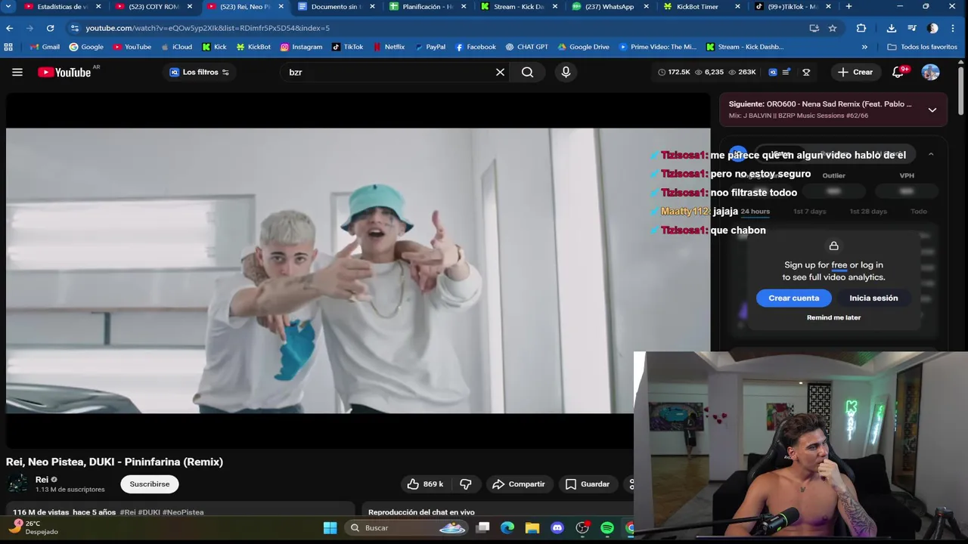Screen dimensions: 968x544
Task: Collapse the vidIQ analytics panel arrow
Action: [931, 154]
